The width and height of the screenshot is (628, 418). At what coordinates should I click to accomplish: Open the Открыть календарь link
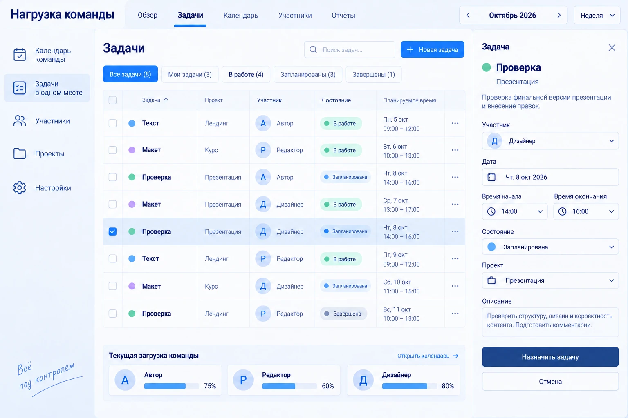(428, 356)
